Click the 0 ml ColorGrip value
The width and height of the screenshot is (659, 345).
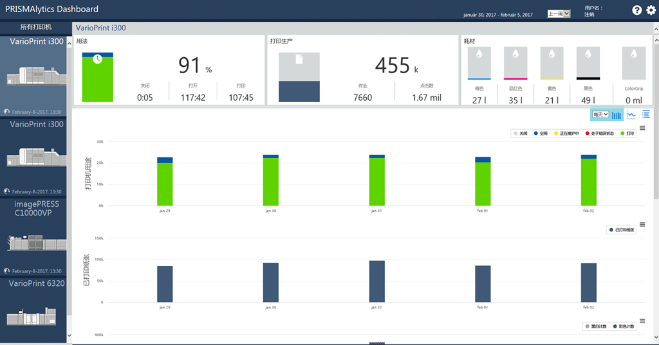coord(634,100)
